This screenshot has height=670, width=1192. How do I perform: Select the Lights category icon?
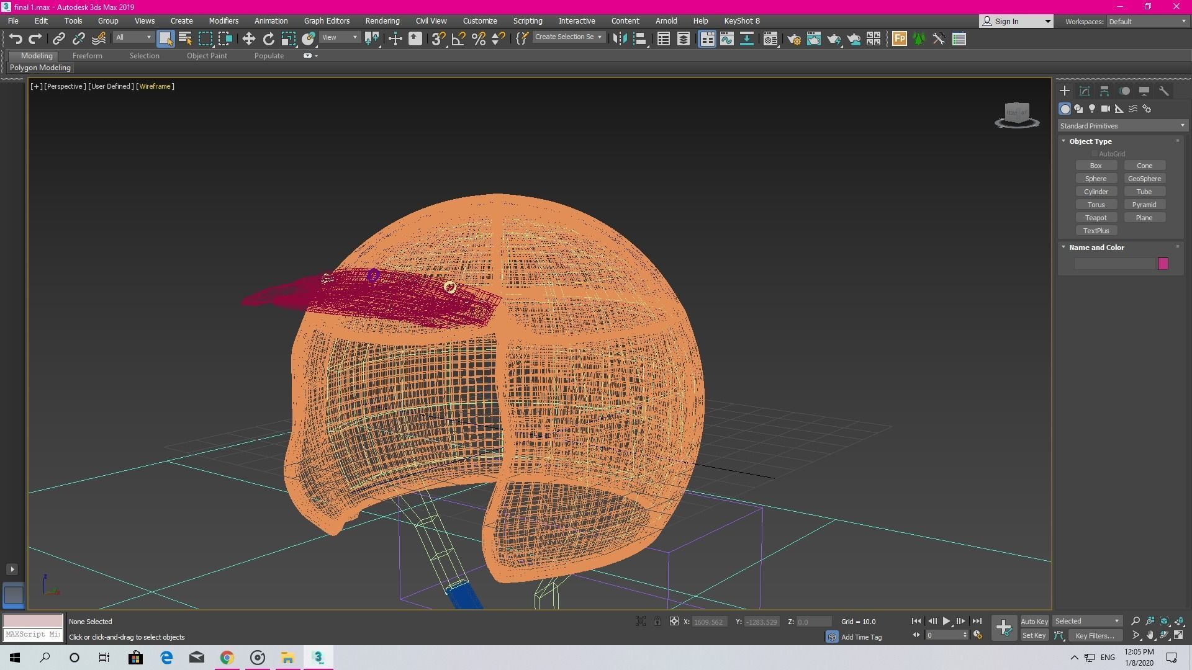click(1092, 109)
